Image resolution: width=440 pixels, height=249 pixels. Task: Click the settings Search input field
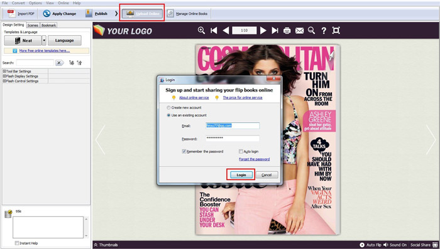click(35, 63)
